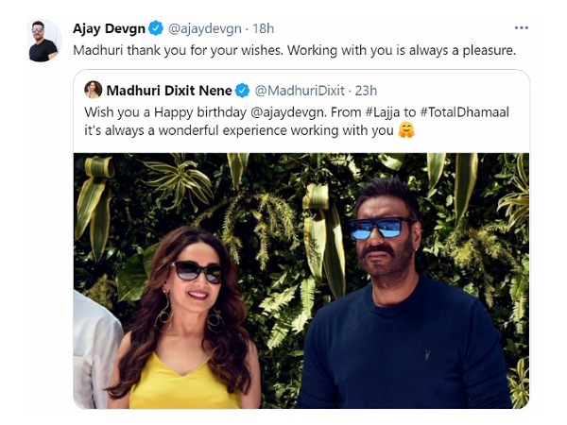The image size is (567, 425).
Task: Click Ajay Devgn's blue verified badge
Action: coord(156,28)
